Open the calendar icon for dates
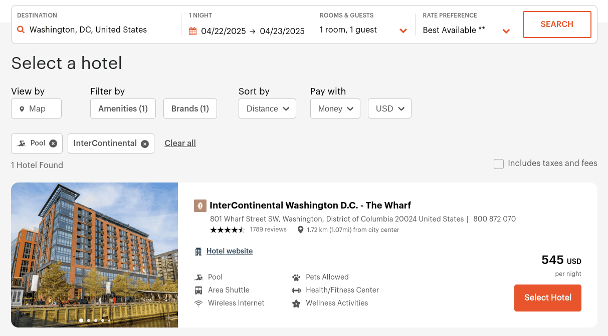608x336 pixels. point(193,31)
